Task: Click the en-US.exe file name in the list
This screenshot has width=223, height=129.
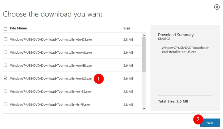Action: click(x=51, y=78)
